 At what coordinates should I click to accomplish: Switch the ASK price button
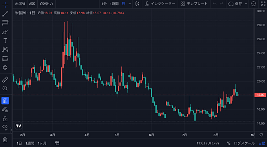point(32,4)
